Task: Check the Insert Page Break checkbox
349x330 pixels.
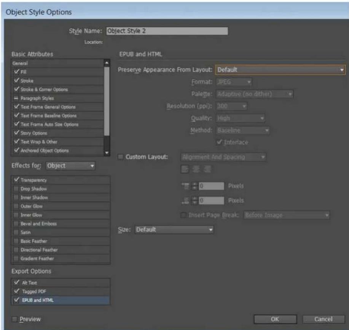Action: 183,215
